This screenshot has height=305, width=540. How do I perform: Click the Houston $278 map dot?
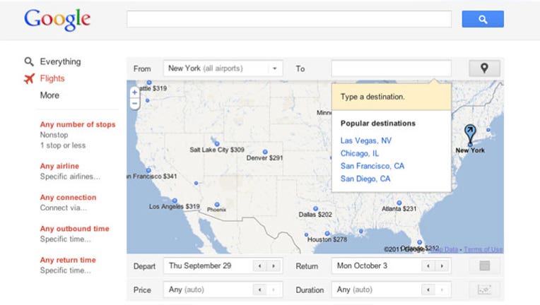click(327, 234)
